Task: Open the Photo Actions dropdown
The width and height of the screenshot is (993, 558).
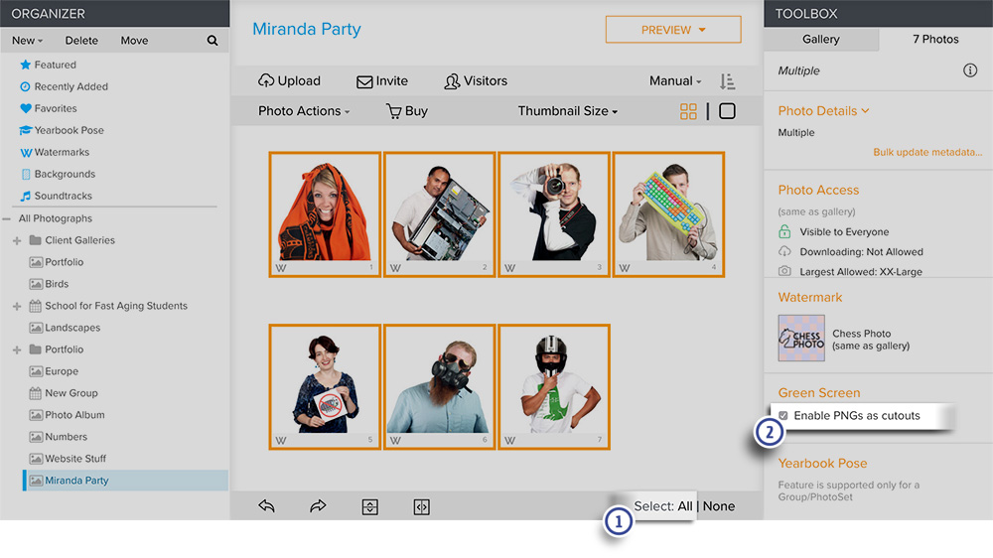Action: pos(303,111)
